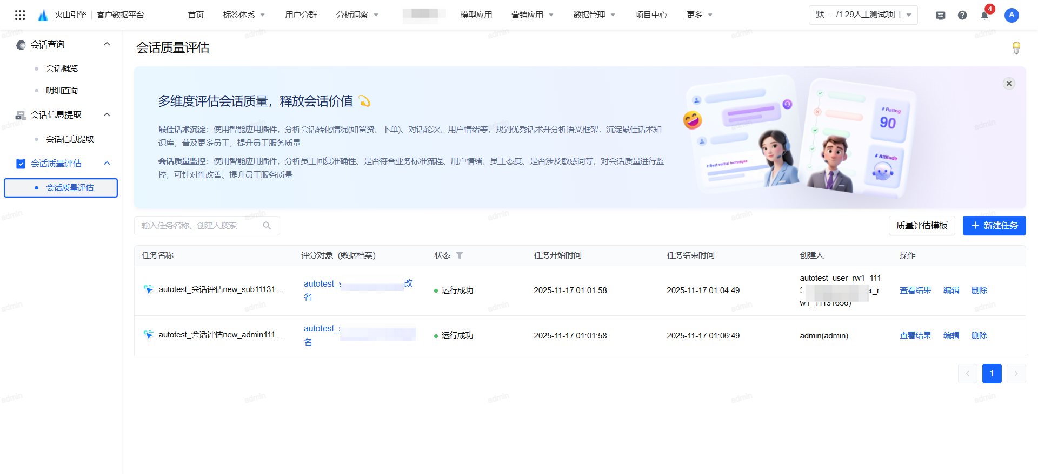
Task: Click the status column filter icon
Action: tap(460, 255)
